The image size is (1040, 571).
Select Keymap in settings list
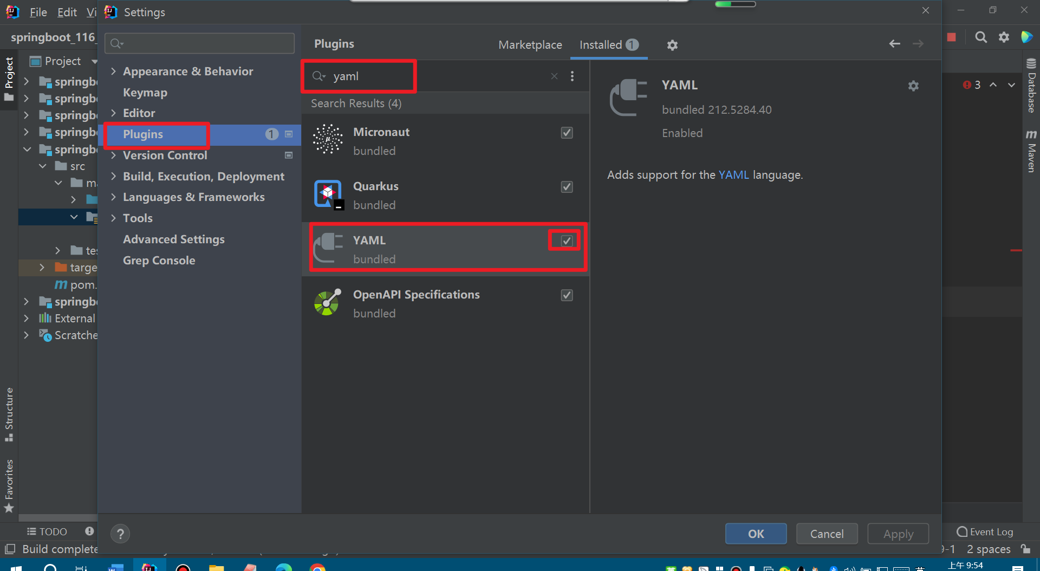click(x=145, y=92)
